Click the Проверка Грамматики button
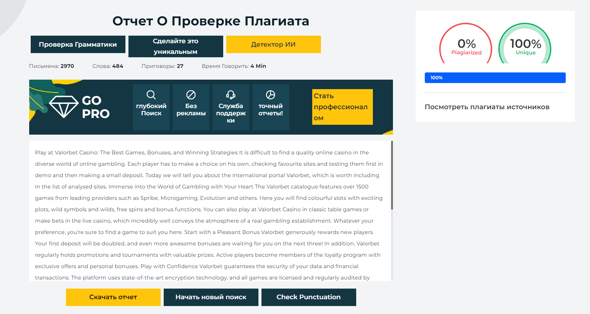This screenshot has width=590, height=314. point(78,44)
